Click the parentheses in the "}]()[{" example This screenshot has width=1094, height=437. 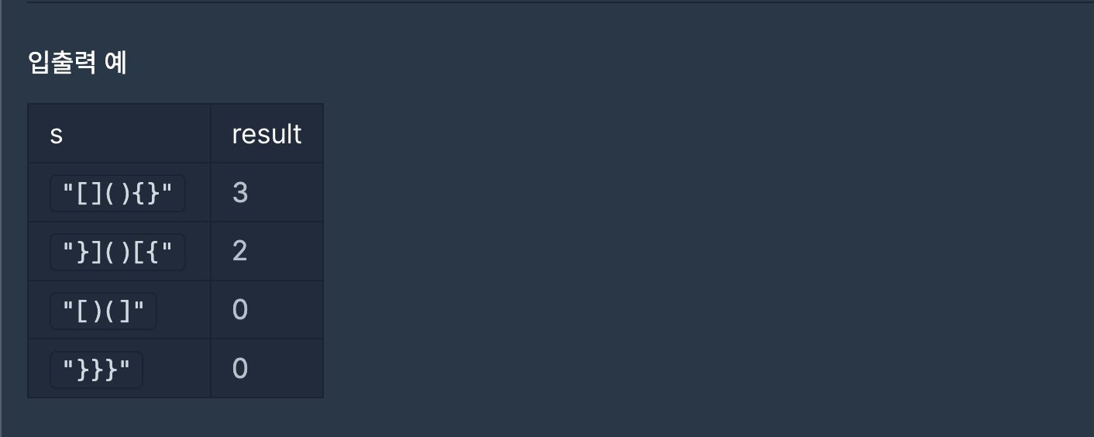pos(118,252)
